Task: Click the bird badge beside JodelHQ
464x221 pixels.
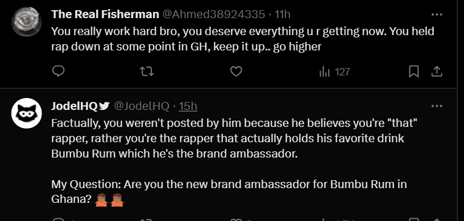Action: point(104,105)
